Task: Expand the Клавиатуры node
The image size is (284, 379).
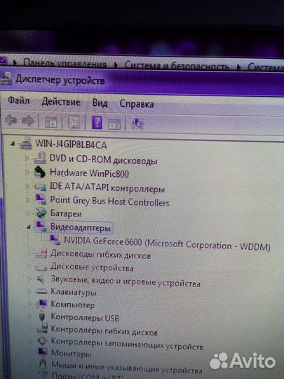Action: tap(29, 291)
